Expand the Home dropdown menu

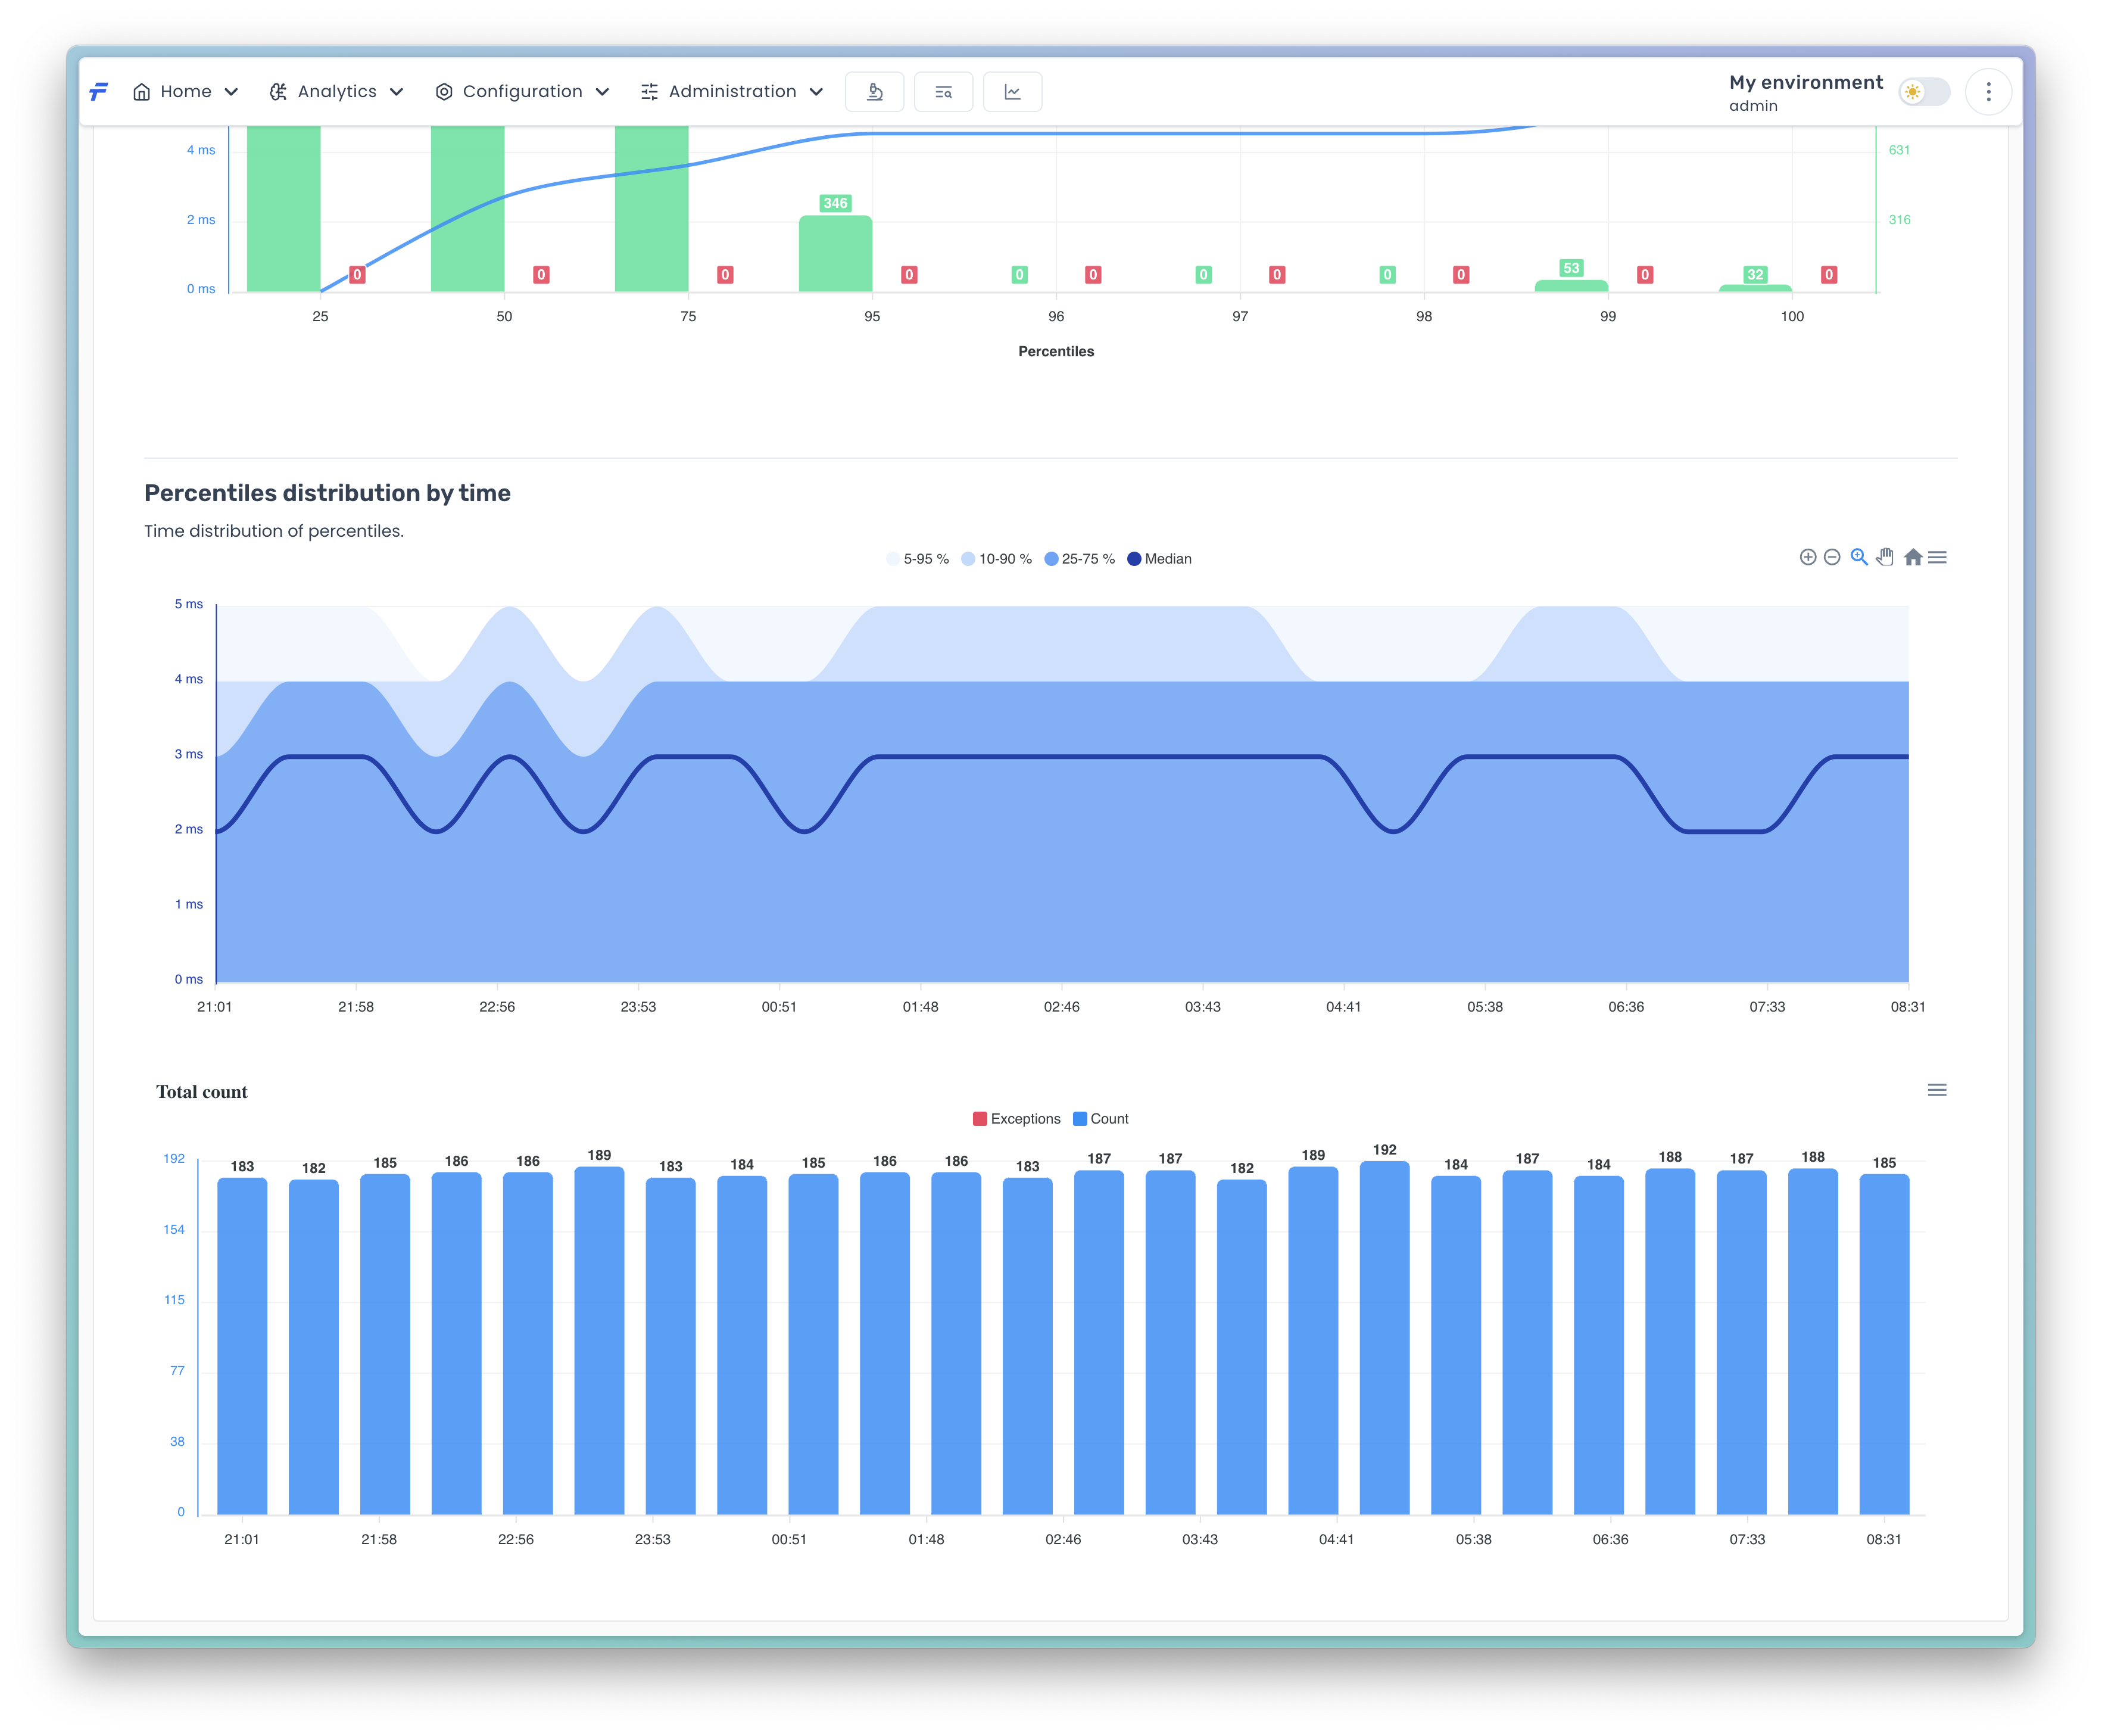[x=186, y=92]
